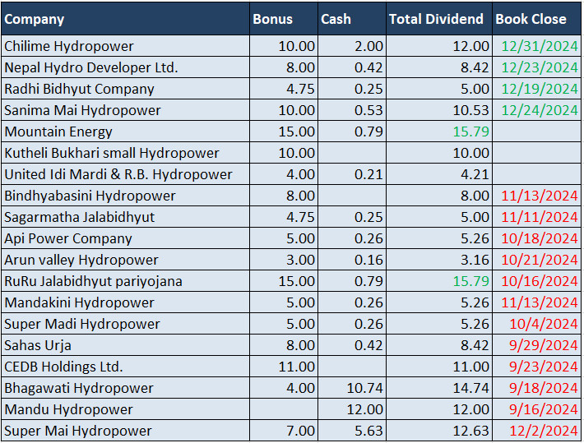This screenshot has height=443, width=584.
Task: Click the RuRu Jalabidhyut pariyojana cell
Action: tap(126, 281)
